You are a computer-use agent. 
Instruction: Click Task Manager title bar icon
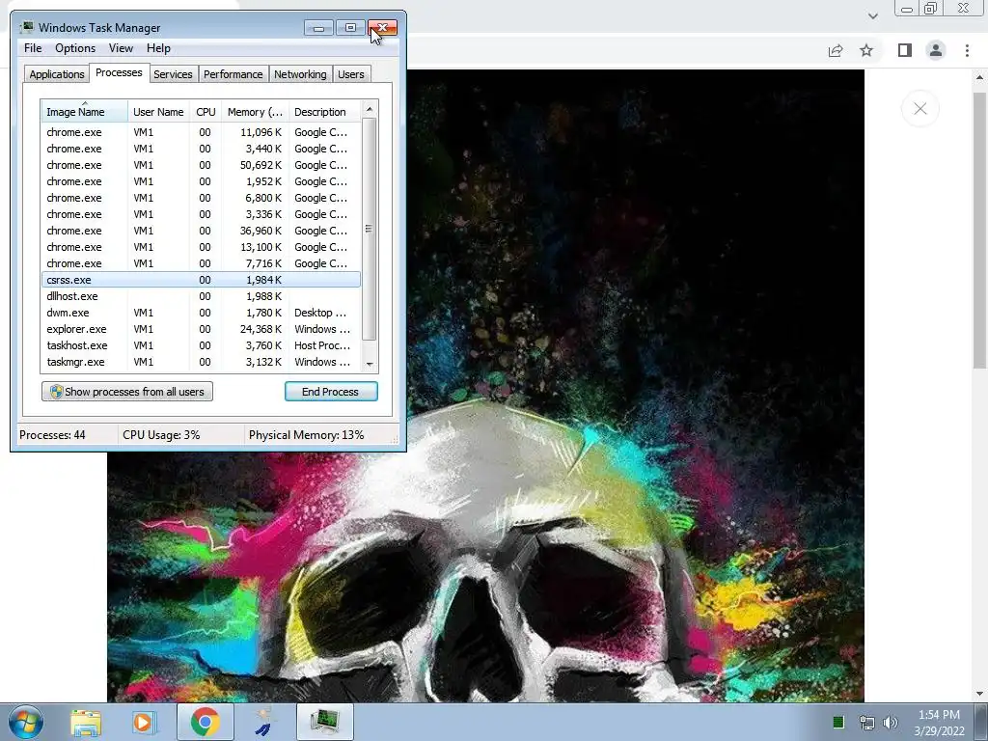[26, 27]
